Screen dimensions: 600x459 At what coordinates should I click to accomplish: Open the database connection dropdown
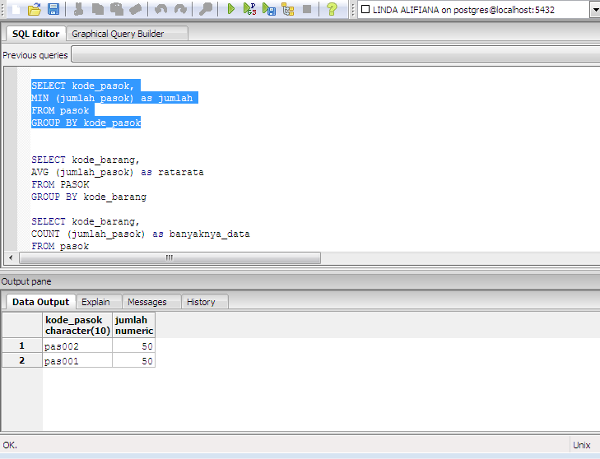point(595,10)
